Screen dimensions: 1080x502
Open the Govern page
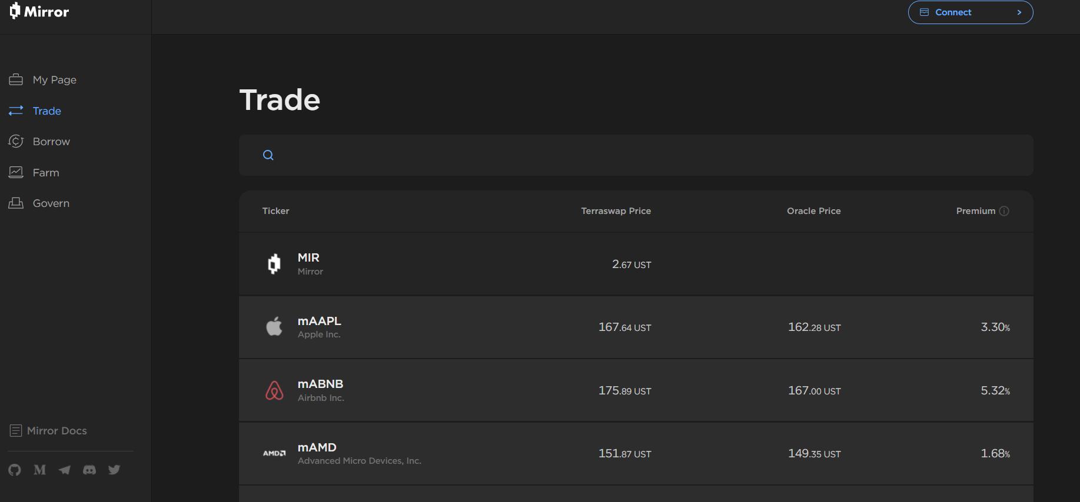pos(51,203)
